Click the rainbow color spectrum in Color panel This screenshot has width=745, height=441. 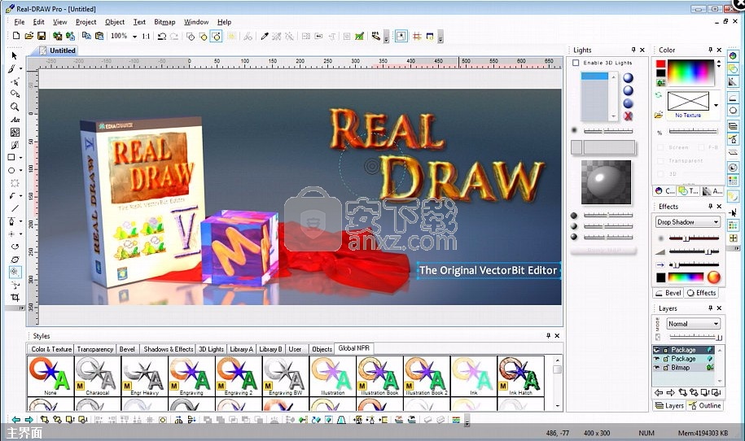click(690, 73)
